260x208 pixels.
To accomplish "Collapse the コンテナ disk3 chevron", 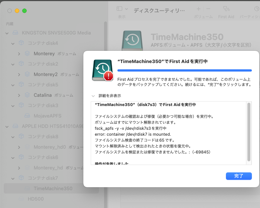I will [x=13, y=106].
